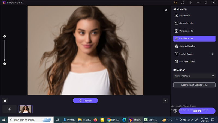Select the General model entry
This screenshot has height=123, width=218.
(x=194, y=23)
